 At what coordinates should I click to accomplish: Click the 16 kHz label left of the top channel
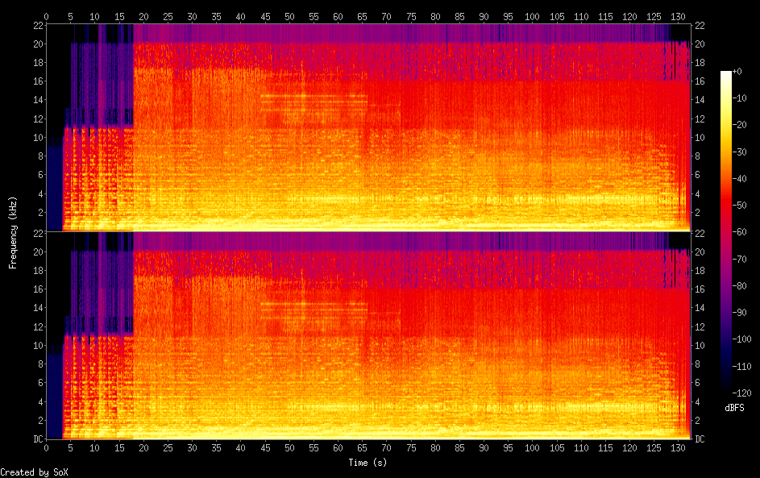(37, 81)
